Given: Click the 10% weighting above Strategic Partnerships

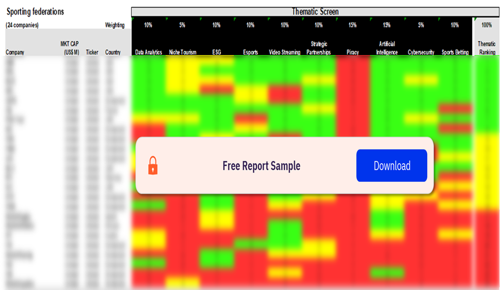Looking at the screenshot, I should pos(319,25).
